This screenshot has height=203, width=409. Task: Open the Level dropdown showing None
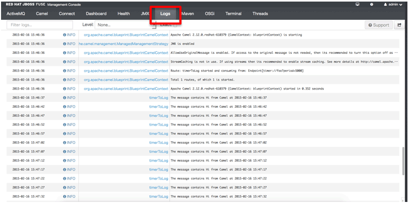click(x=125, y=25)
